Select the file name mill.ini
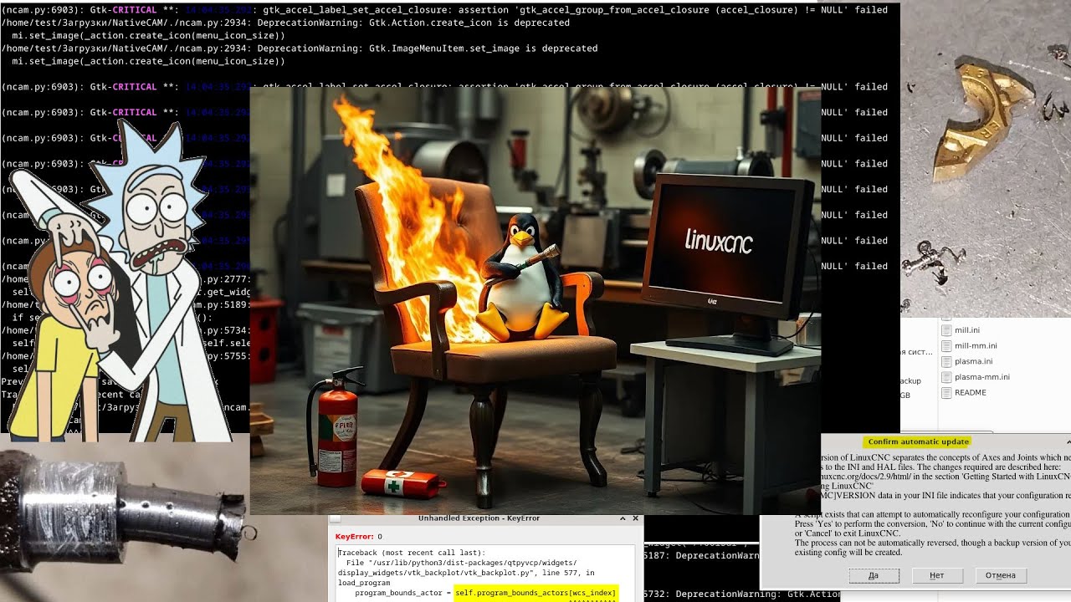Viewport: 1071px width, 602px height. [x=967, y=330]
